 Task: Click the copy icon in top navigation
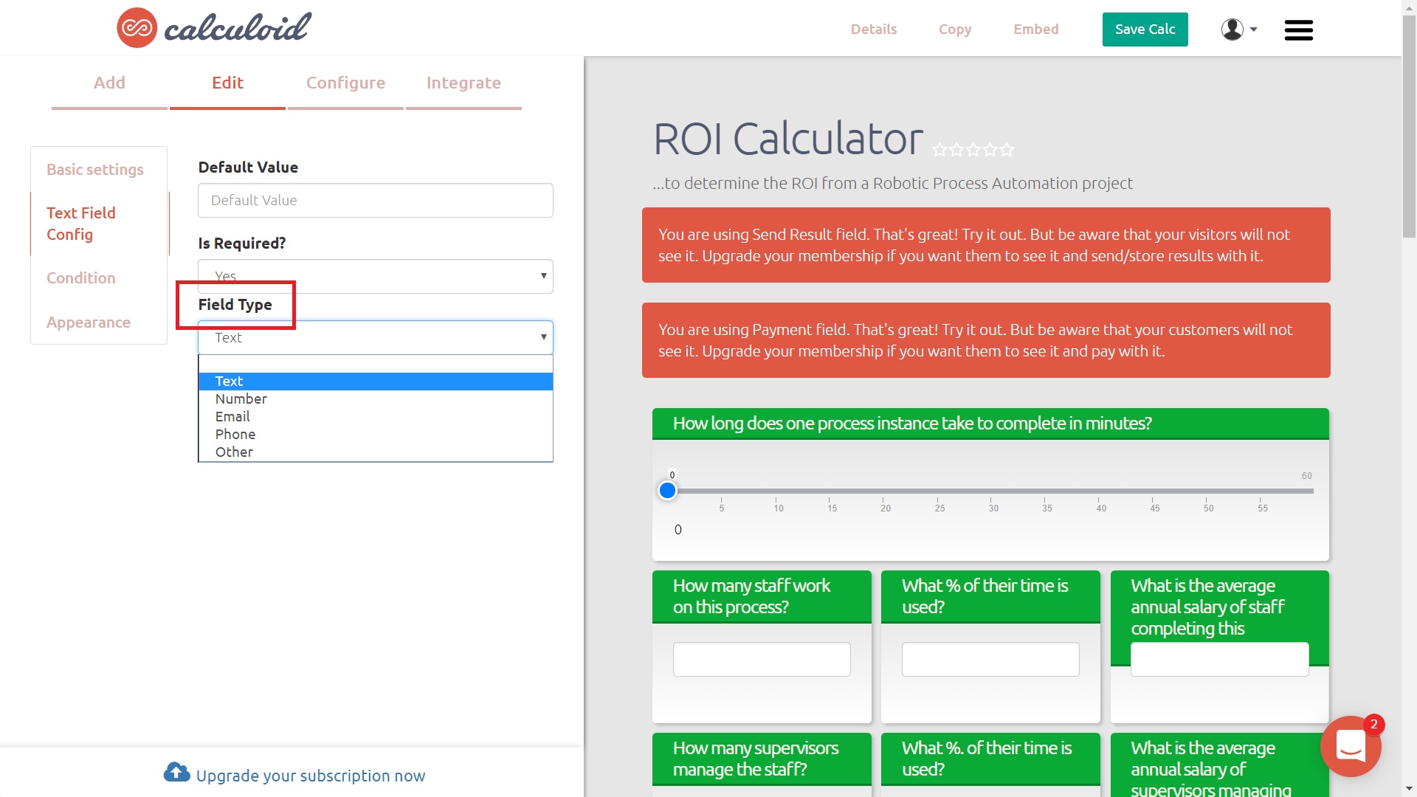pyautogui.click(x=955, y=28)
